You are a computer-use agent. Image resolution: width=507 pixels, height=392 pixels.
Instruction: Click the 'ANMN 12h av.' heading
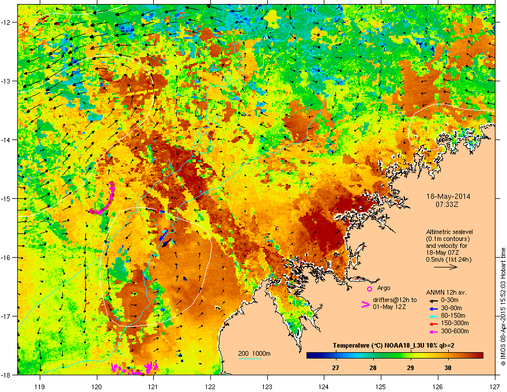pos(446,292)
